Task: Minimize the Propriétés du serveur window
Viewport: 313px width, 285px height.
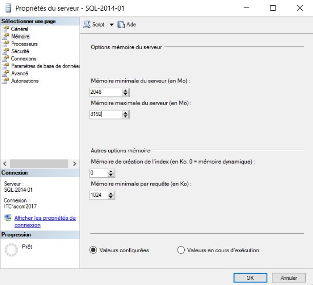Action: (246, 8)
